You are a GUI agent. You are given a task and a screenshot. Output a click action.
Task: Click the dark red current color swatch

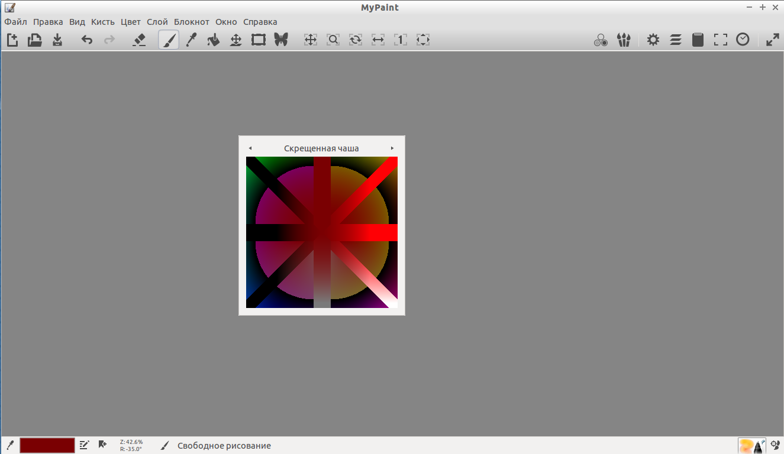tap(47, 445)
